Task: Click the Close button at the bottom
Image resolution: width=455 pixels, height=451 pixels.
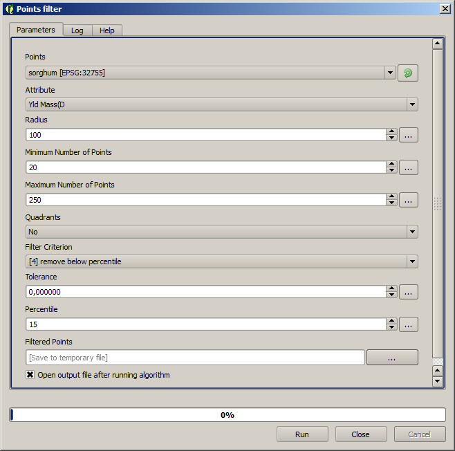Action: pyautogui.click(x=360, y=434)
